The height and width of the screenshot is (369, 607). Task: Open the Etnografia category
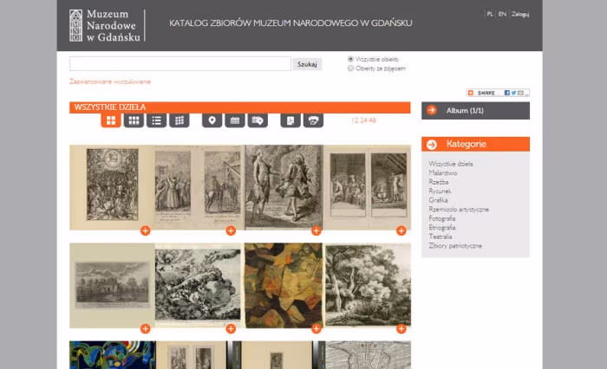pos(442,228)
